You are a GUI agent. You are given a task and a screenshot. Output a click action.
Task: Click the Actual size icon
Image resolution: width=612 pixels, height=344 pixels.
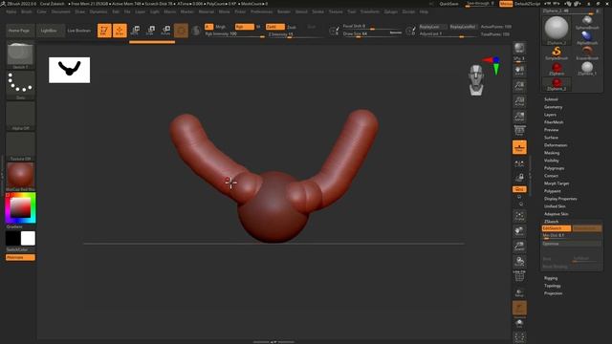pos(519,101)
